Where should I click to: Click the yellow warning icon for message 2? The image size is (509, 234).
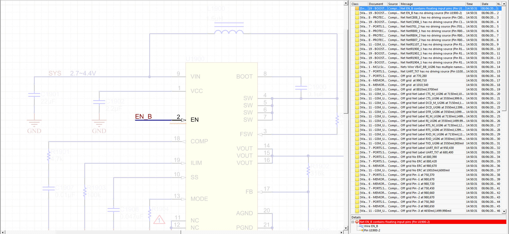(357, 13)
